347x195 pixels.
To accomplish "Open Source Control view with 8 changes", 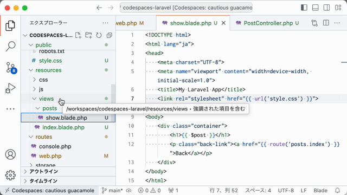I will tap(11, 67).
